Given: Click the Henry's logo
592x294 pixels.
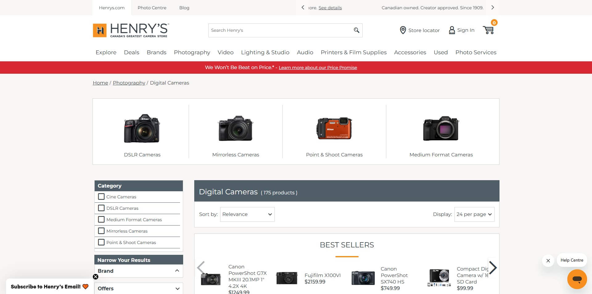Looking at the screenshot, I should coord(131,30).
